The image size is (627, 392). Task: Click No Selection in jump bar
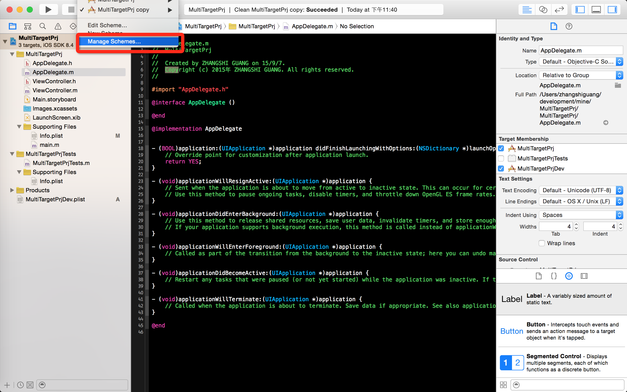[357, 26]
